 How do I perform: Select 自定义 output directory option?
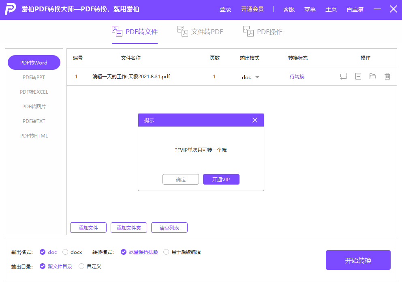pos(81,266)
